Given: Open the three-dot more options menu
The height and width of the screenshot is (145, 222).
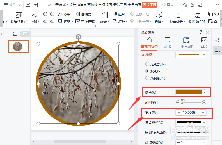Looking at the screenshot, I should coord(210,5).
